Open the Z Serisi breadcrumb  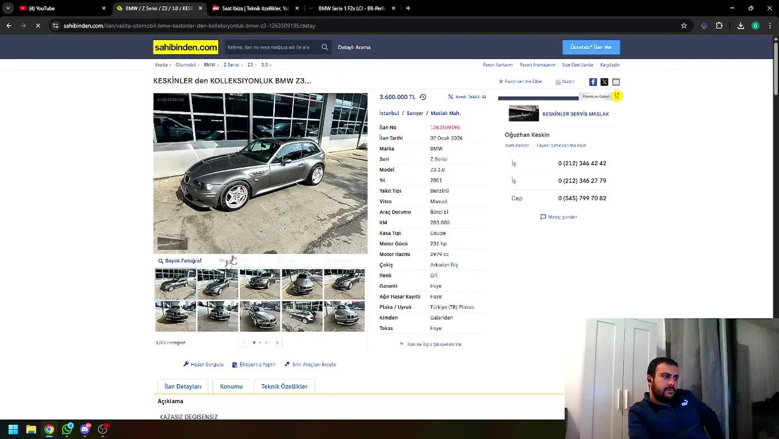(231, 65)
